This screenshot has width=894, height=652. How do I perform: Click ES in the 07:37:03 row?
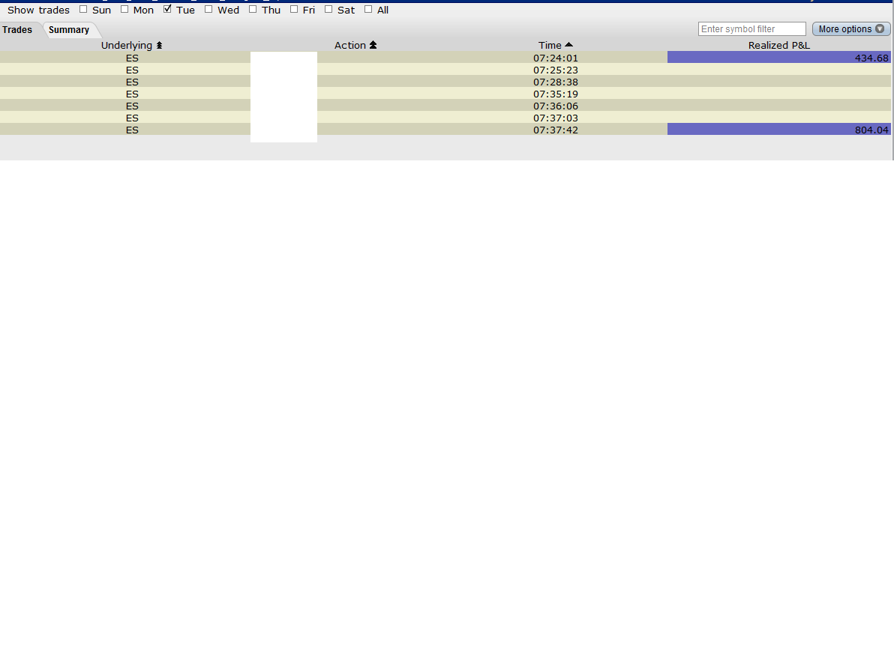(132, 118)
